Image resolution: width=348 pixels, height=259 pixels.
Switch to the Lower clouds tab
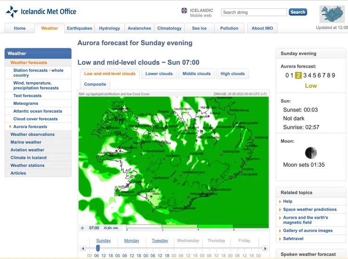[159, 74]
